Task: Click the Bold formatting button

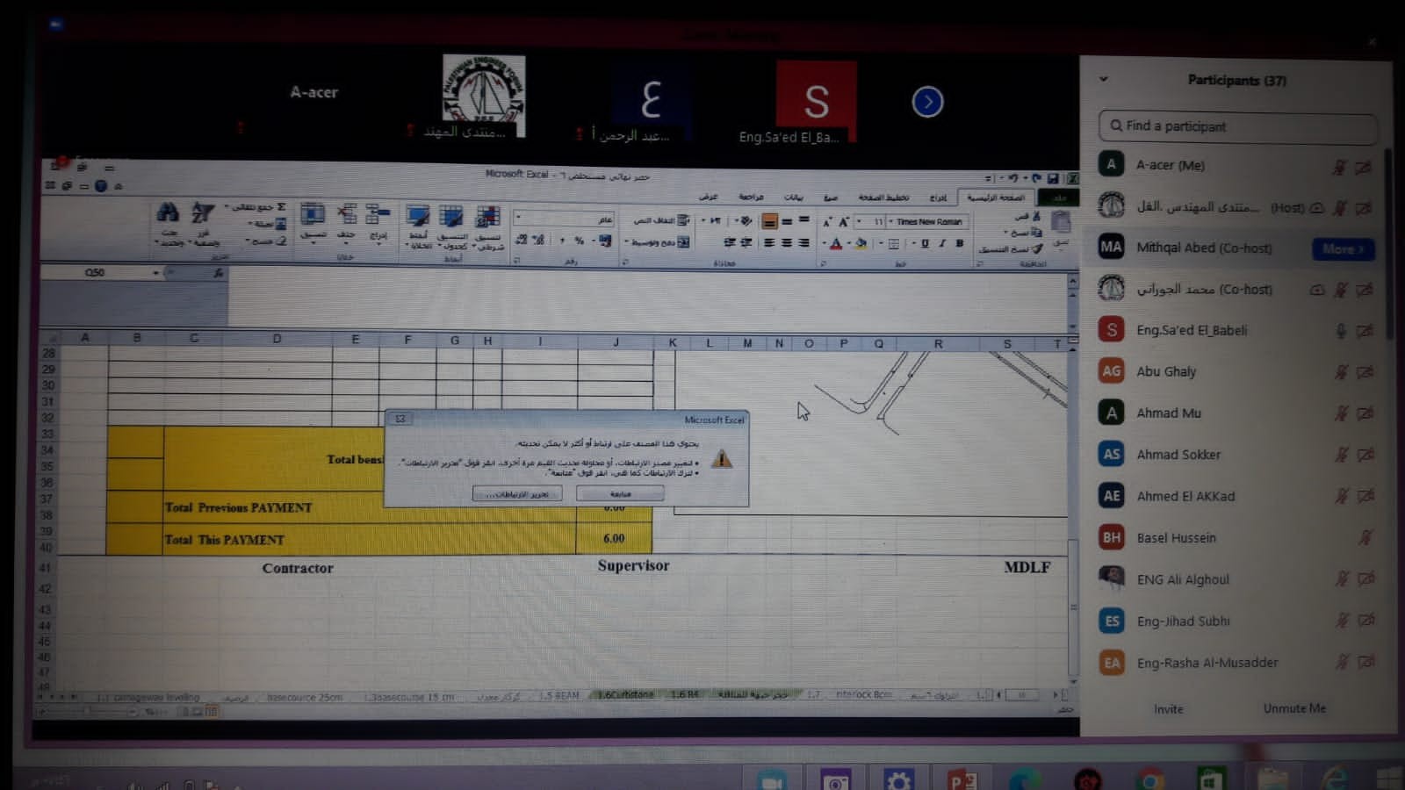Action: point(959,243)
